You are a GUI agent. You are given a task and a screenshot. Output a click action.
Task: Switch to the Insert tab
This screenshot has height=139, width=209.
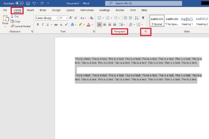click(30, 10)
